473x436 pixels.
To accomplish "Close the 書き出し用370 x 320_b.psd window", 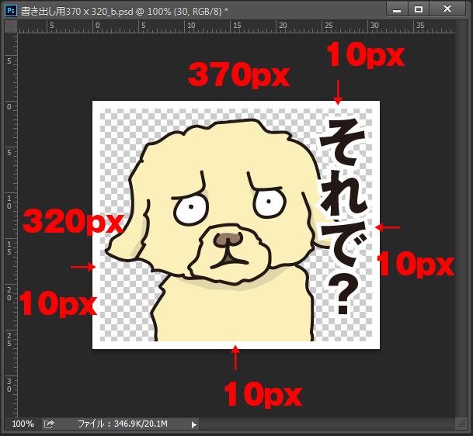I will (448, 9).
